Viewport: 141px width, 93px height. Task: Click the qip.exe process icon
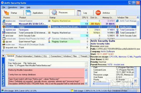click(4, 41)
